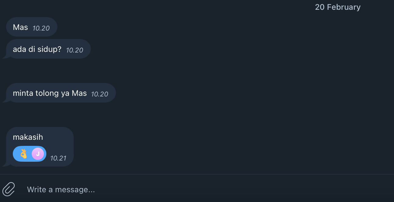Screen dimensions: 394x202
Task: Click the 10.21 timestamp on makasih
Action: [x=58, y=158]
